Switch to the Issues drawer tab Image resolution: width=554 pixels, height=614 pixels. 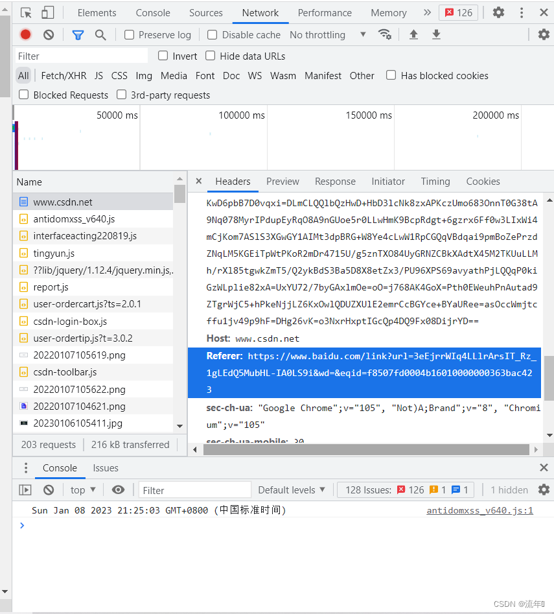click(x=106, y=468)
